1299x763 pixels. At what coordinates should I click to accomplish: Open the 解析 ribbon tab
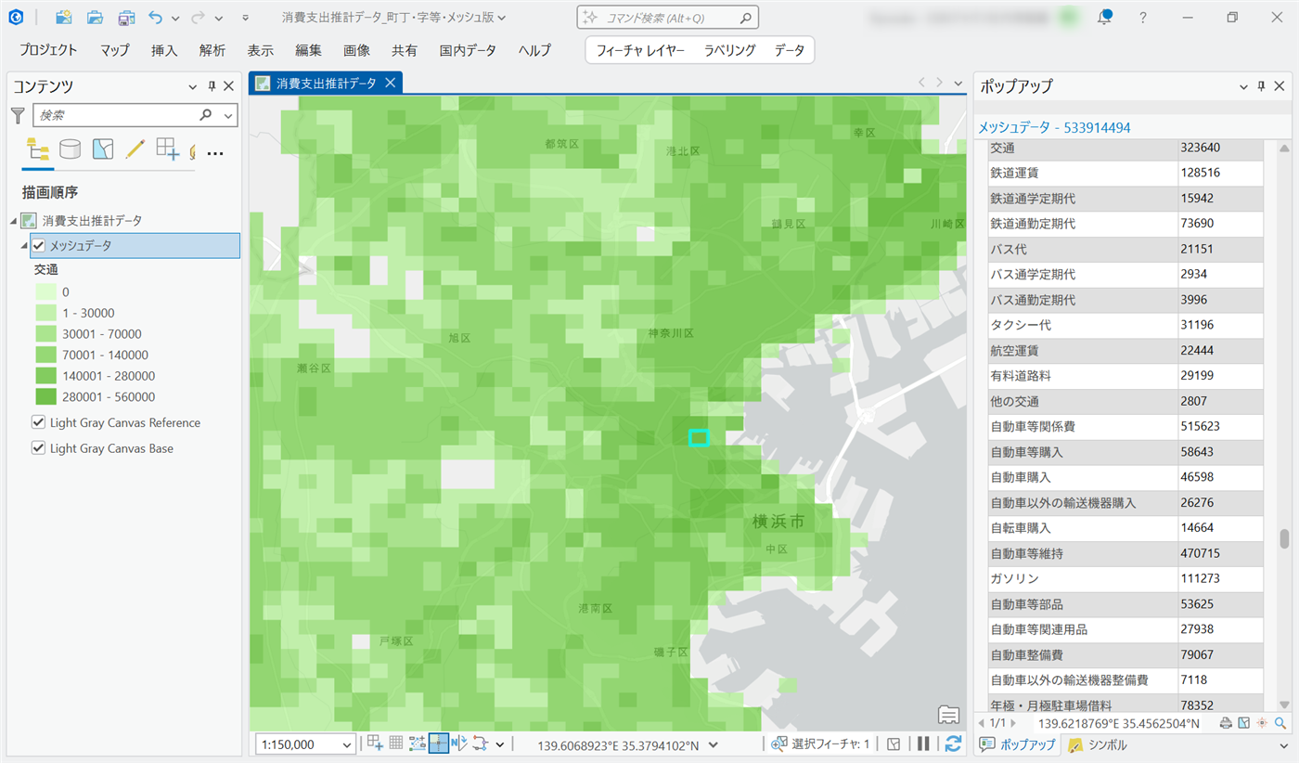tap(212, 50)
